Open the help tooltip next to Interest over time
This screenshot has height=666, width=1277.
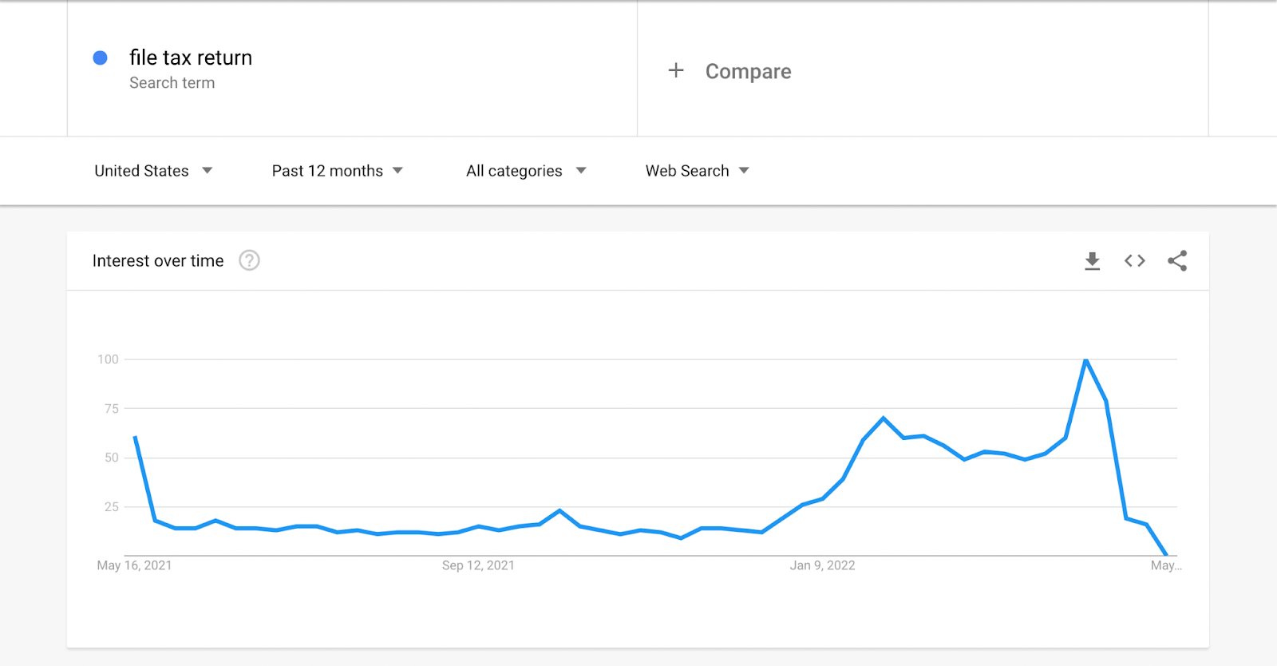click(248, 260)
